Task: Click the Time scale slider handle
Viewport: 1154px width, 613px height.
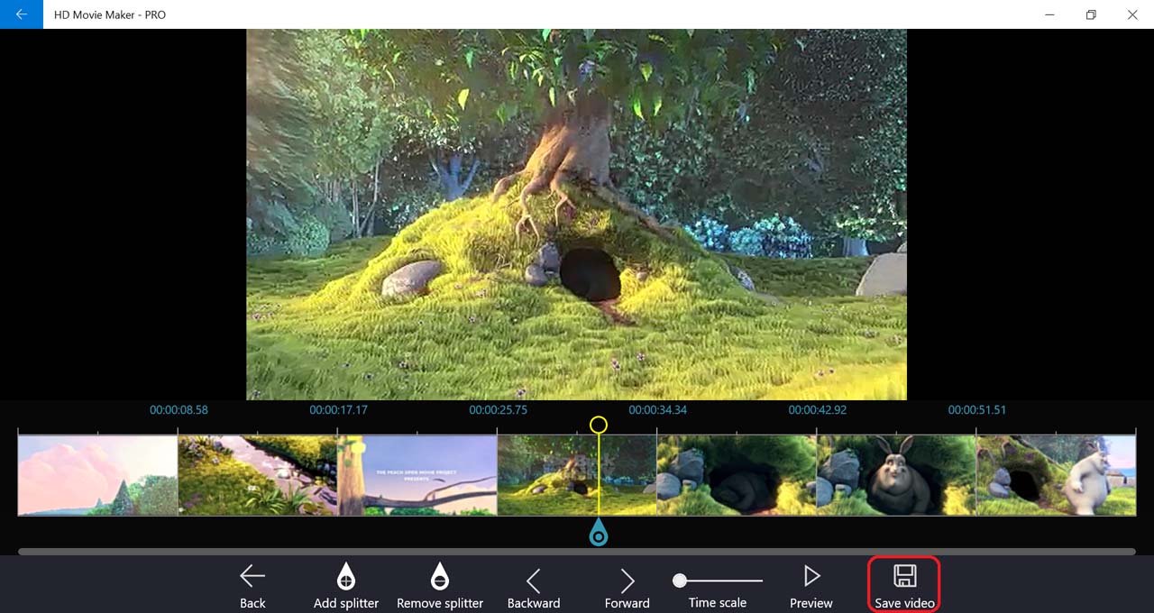Action: (x=680, y=581)
